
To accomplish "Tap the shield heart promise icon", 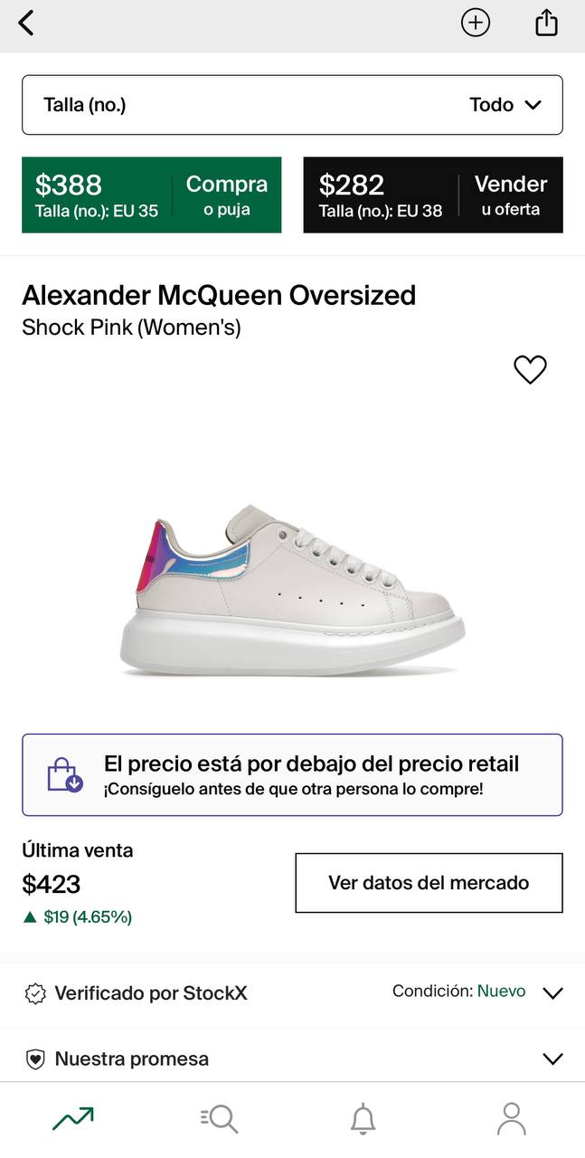I will point(35,1059).
